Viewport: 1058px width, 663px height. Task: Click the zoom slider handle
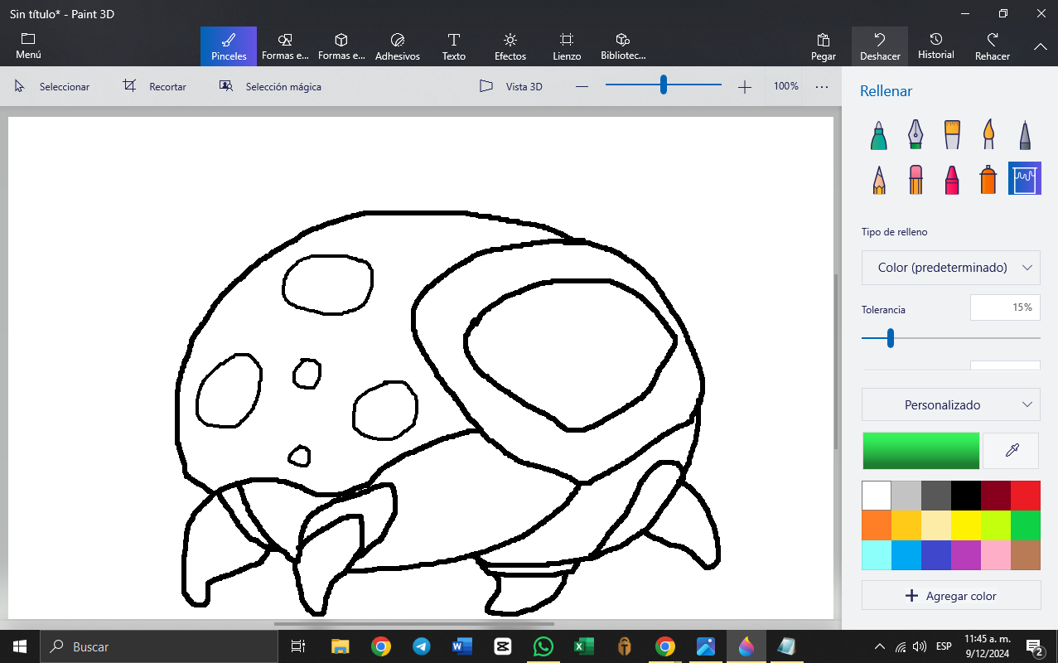click(x=664, y=85)
